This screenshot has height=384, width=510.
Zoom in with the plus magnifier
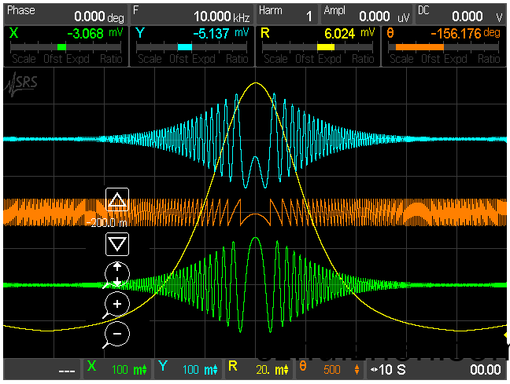click(x=116, y=303)
